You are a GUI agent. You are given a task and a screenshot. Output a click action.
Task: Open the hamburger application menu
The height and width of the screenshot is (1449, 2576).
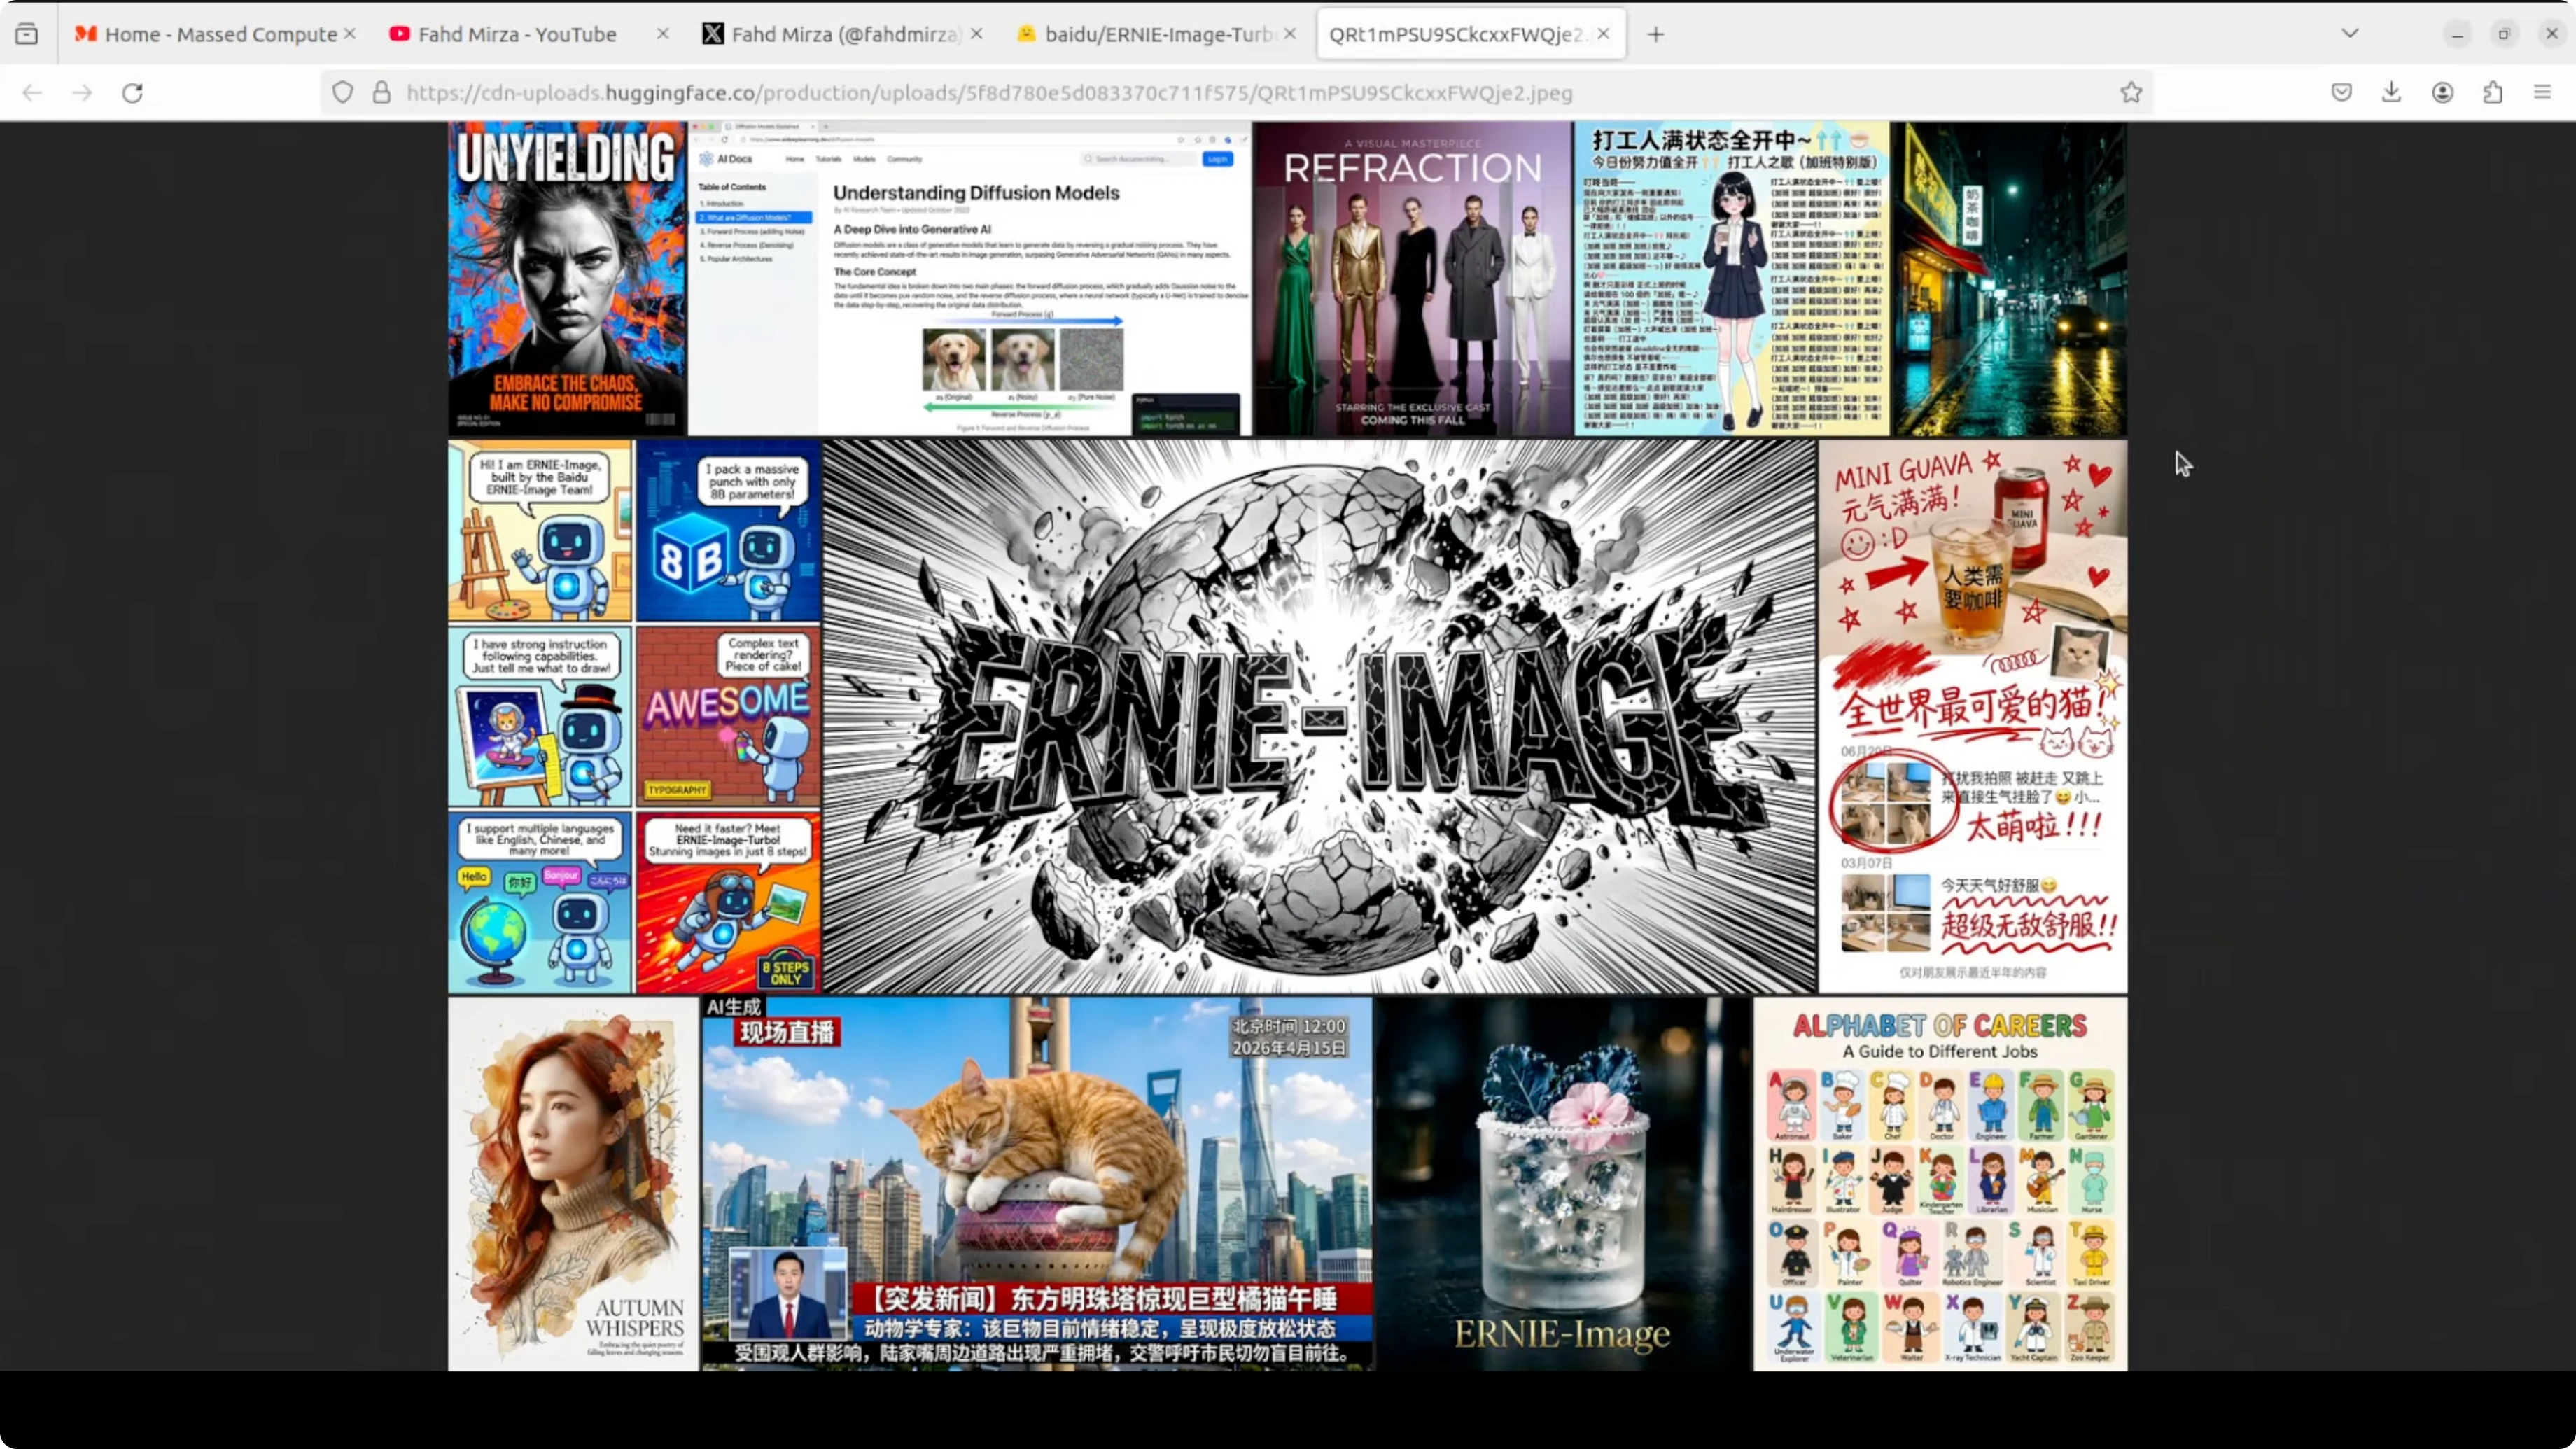click(2542, 93)
